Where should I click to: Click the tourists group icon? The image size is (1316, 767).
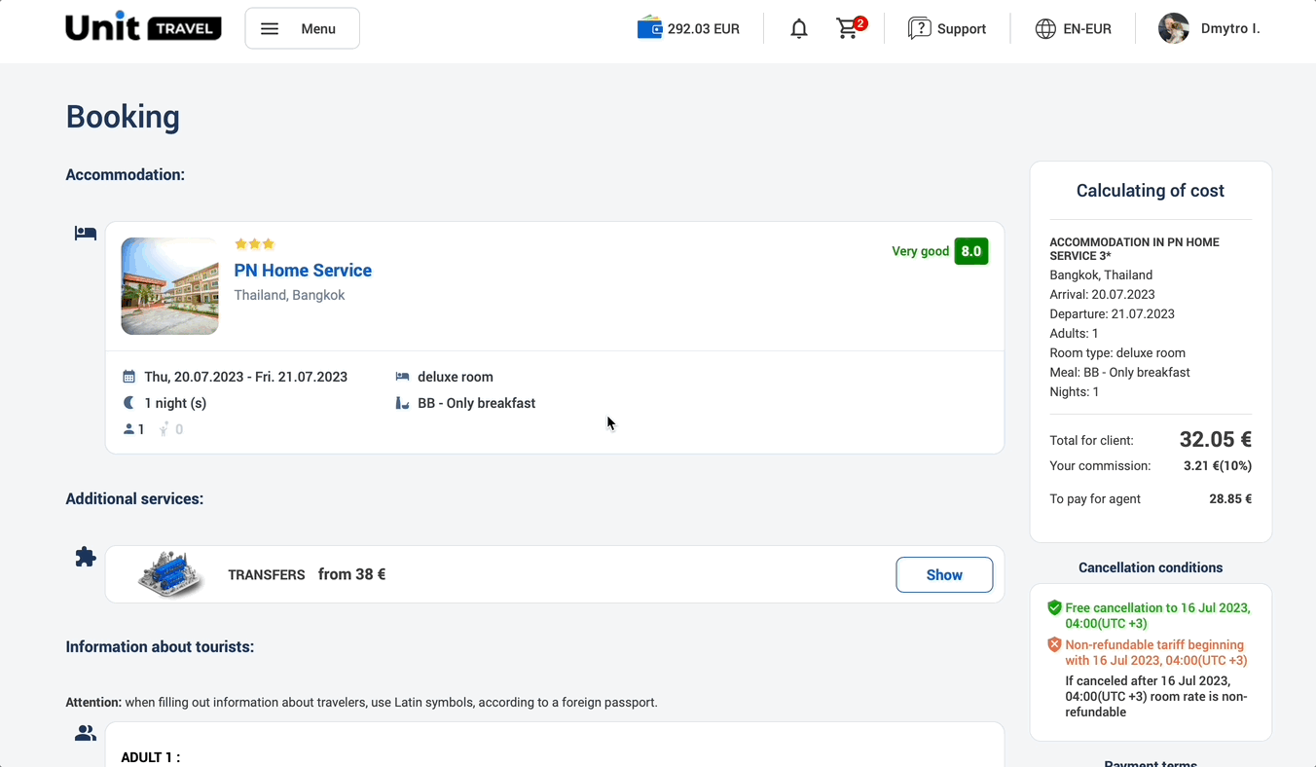point(86,734)
